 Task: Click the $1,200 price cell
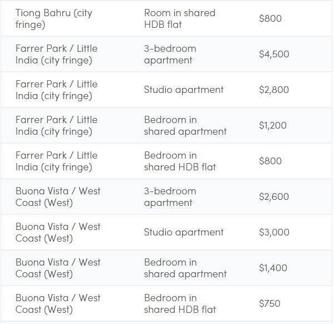pos(273,125)
